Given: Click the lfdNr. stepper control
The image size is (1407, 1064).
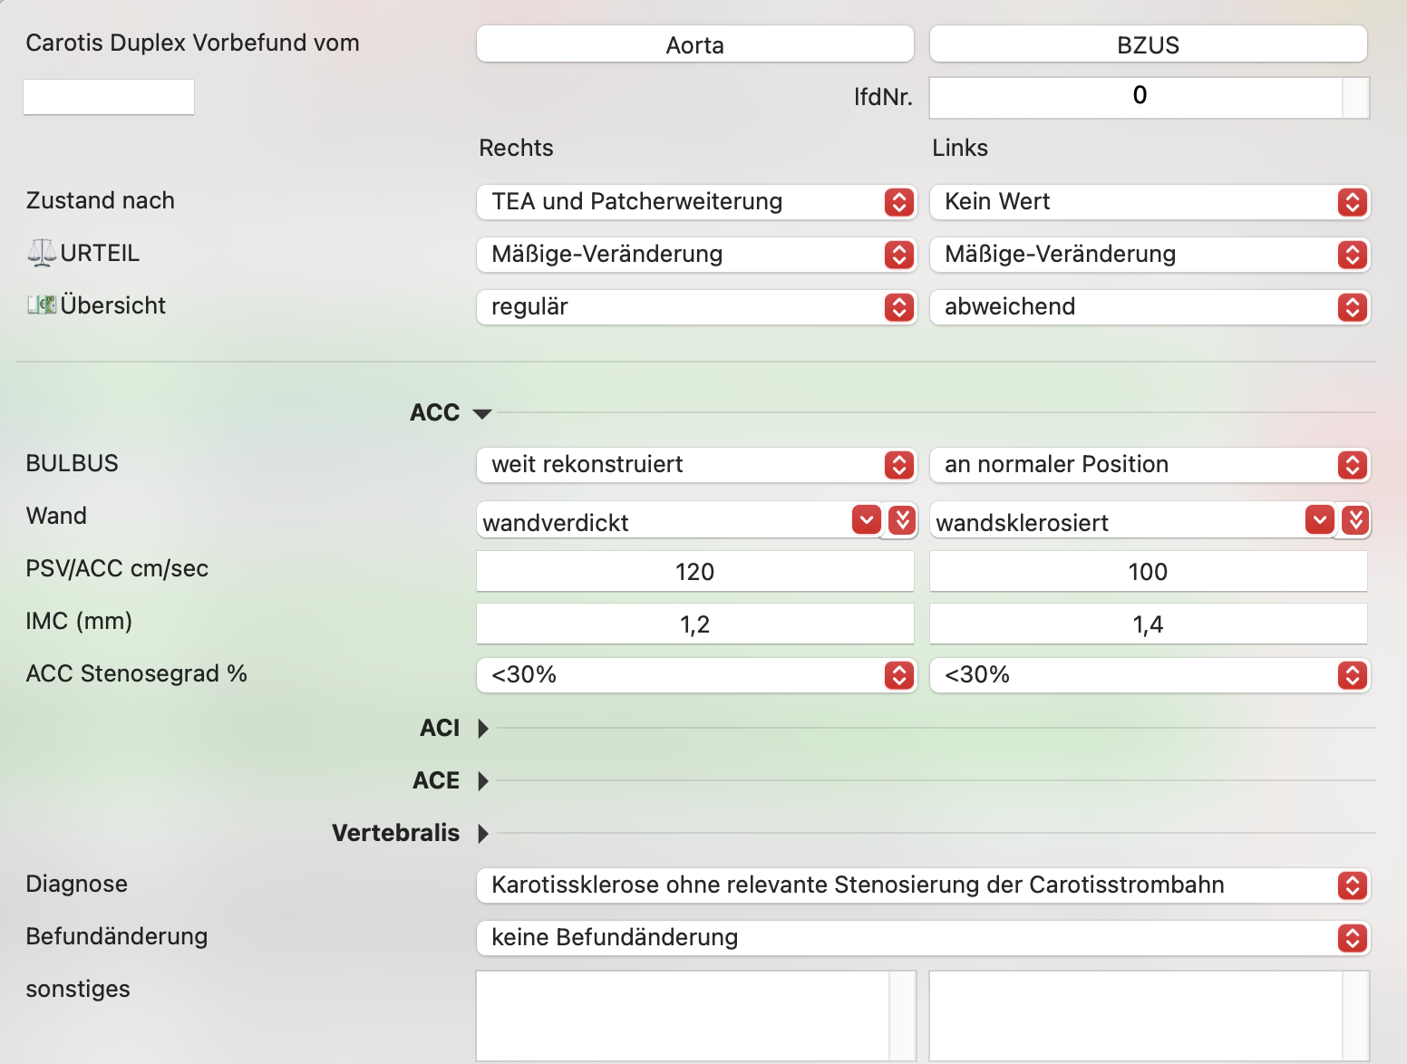Looking at the screenshot, I should (x=1355, y=97).
